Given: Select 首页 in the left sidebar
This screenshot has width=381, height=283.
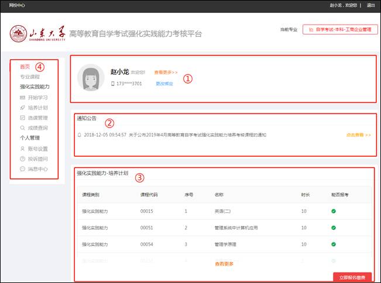Looking at the screenshot, I should click(x=25, y=67).
